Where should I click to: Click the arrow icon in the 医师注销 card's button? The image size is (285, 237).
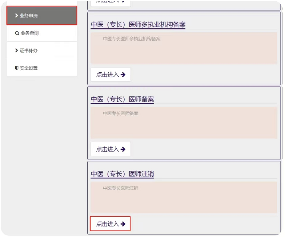pyautogui.click(x=123, y=224)
